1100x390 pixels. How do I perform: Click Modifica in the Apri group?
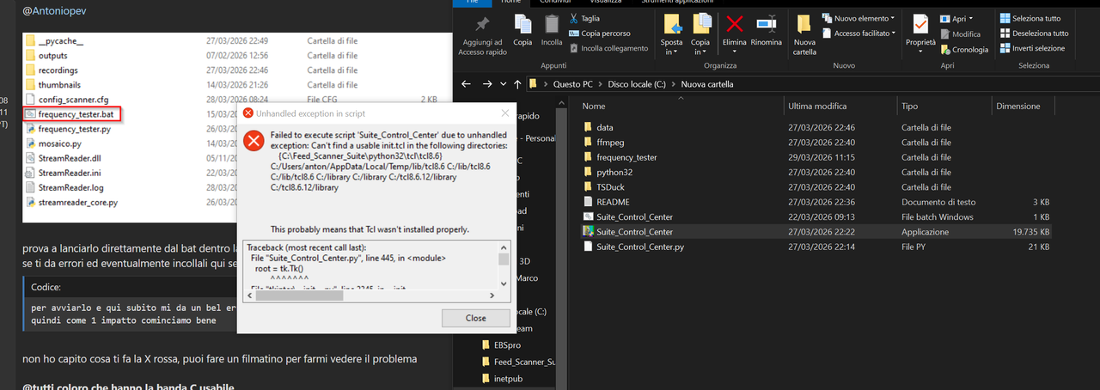(960, 34)
